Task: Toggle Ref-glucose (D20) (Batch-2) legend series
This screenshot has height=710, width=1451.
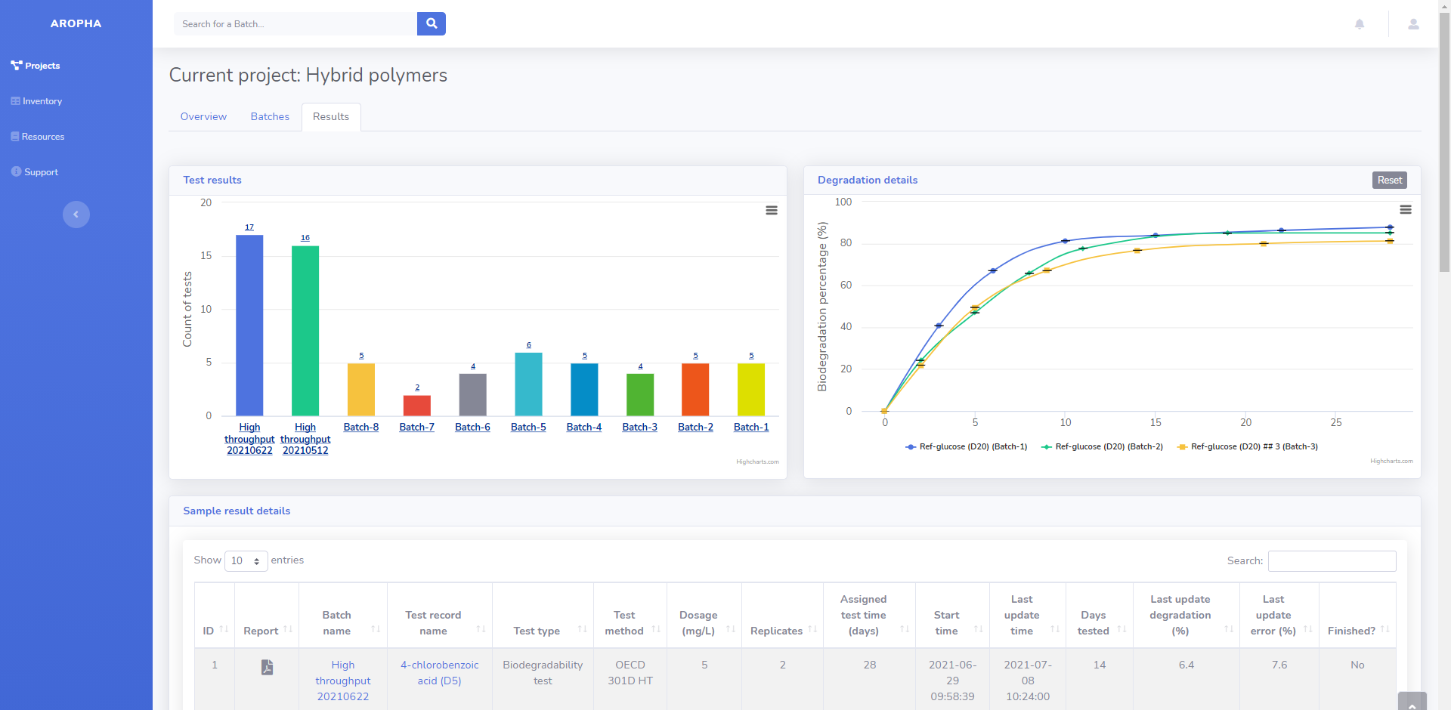Action: [1102, 446]
